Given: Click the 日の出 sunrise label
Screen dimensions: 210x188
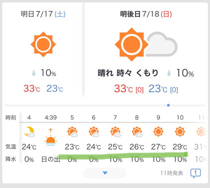Looking at the screenshot, I should [x=51, y=159].
